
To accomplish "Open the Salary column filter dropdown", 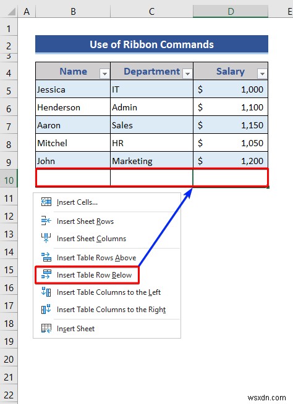I will coord(262,74).
